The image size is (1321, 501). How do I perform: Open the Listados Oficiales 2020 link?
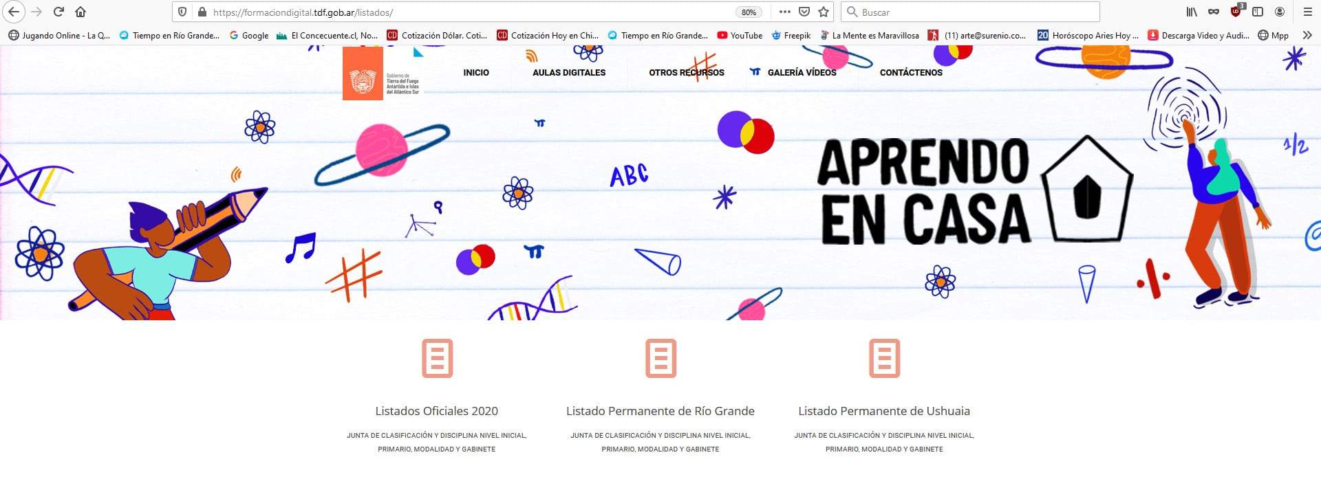point(436,411)
